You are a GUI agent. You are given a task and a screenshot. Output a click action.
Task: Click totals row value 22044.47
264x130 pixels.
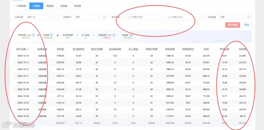click(x=60, y=123)
